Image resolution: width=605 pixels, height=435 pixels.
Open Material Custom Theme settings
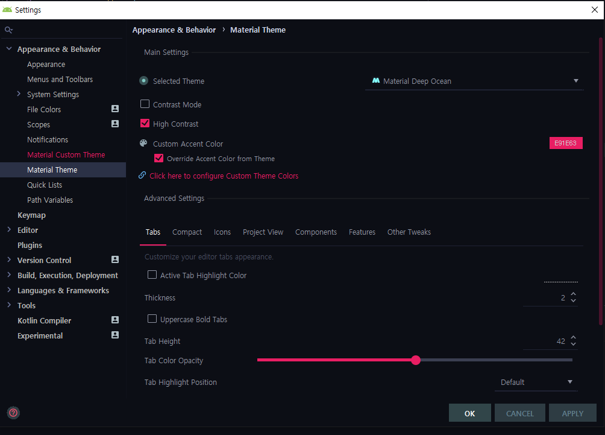point(66,154)
